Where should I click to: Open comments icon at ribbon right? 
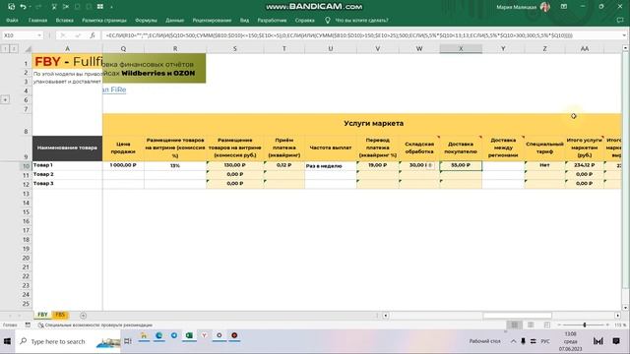[x=620, y=20]
